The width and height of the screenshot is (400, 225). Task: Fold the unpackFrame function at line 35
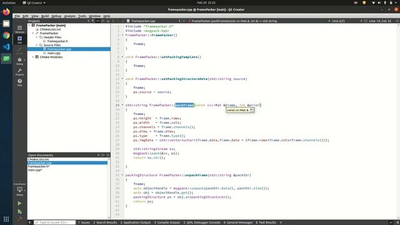click(122, 175)
